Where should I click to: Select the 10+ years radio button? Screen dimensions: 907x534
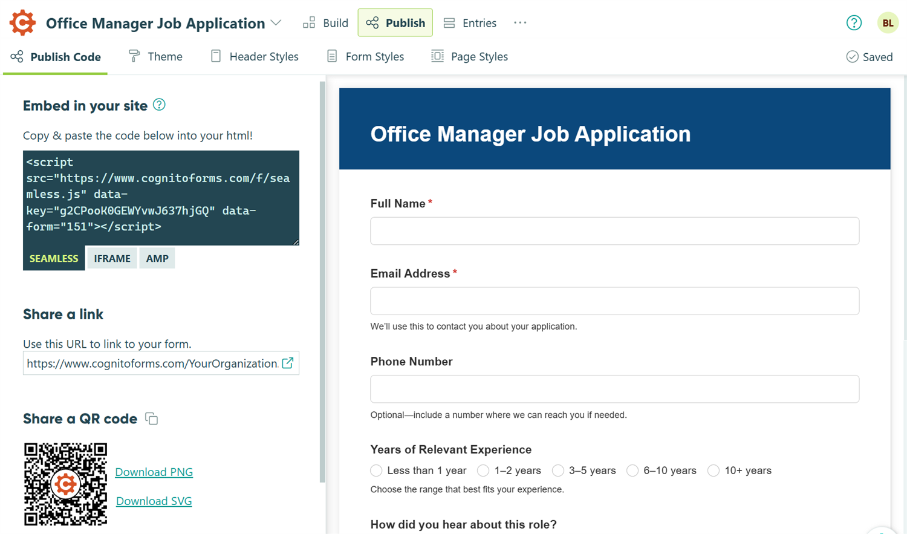click(x=714, y=471)
